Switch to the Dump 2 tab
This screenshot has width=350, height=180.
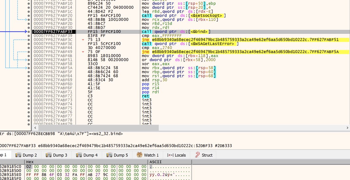pyautogui.click(x=26, y=155)
